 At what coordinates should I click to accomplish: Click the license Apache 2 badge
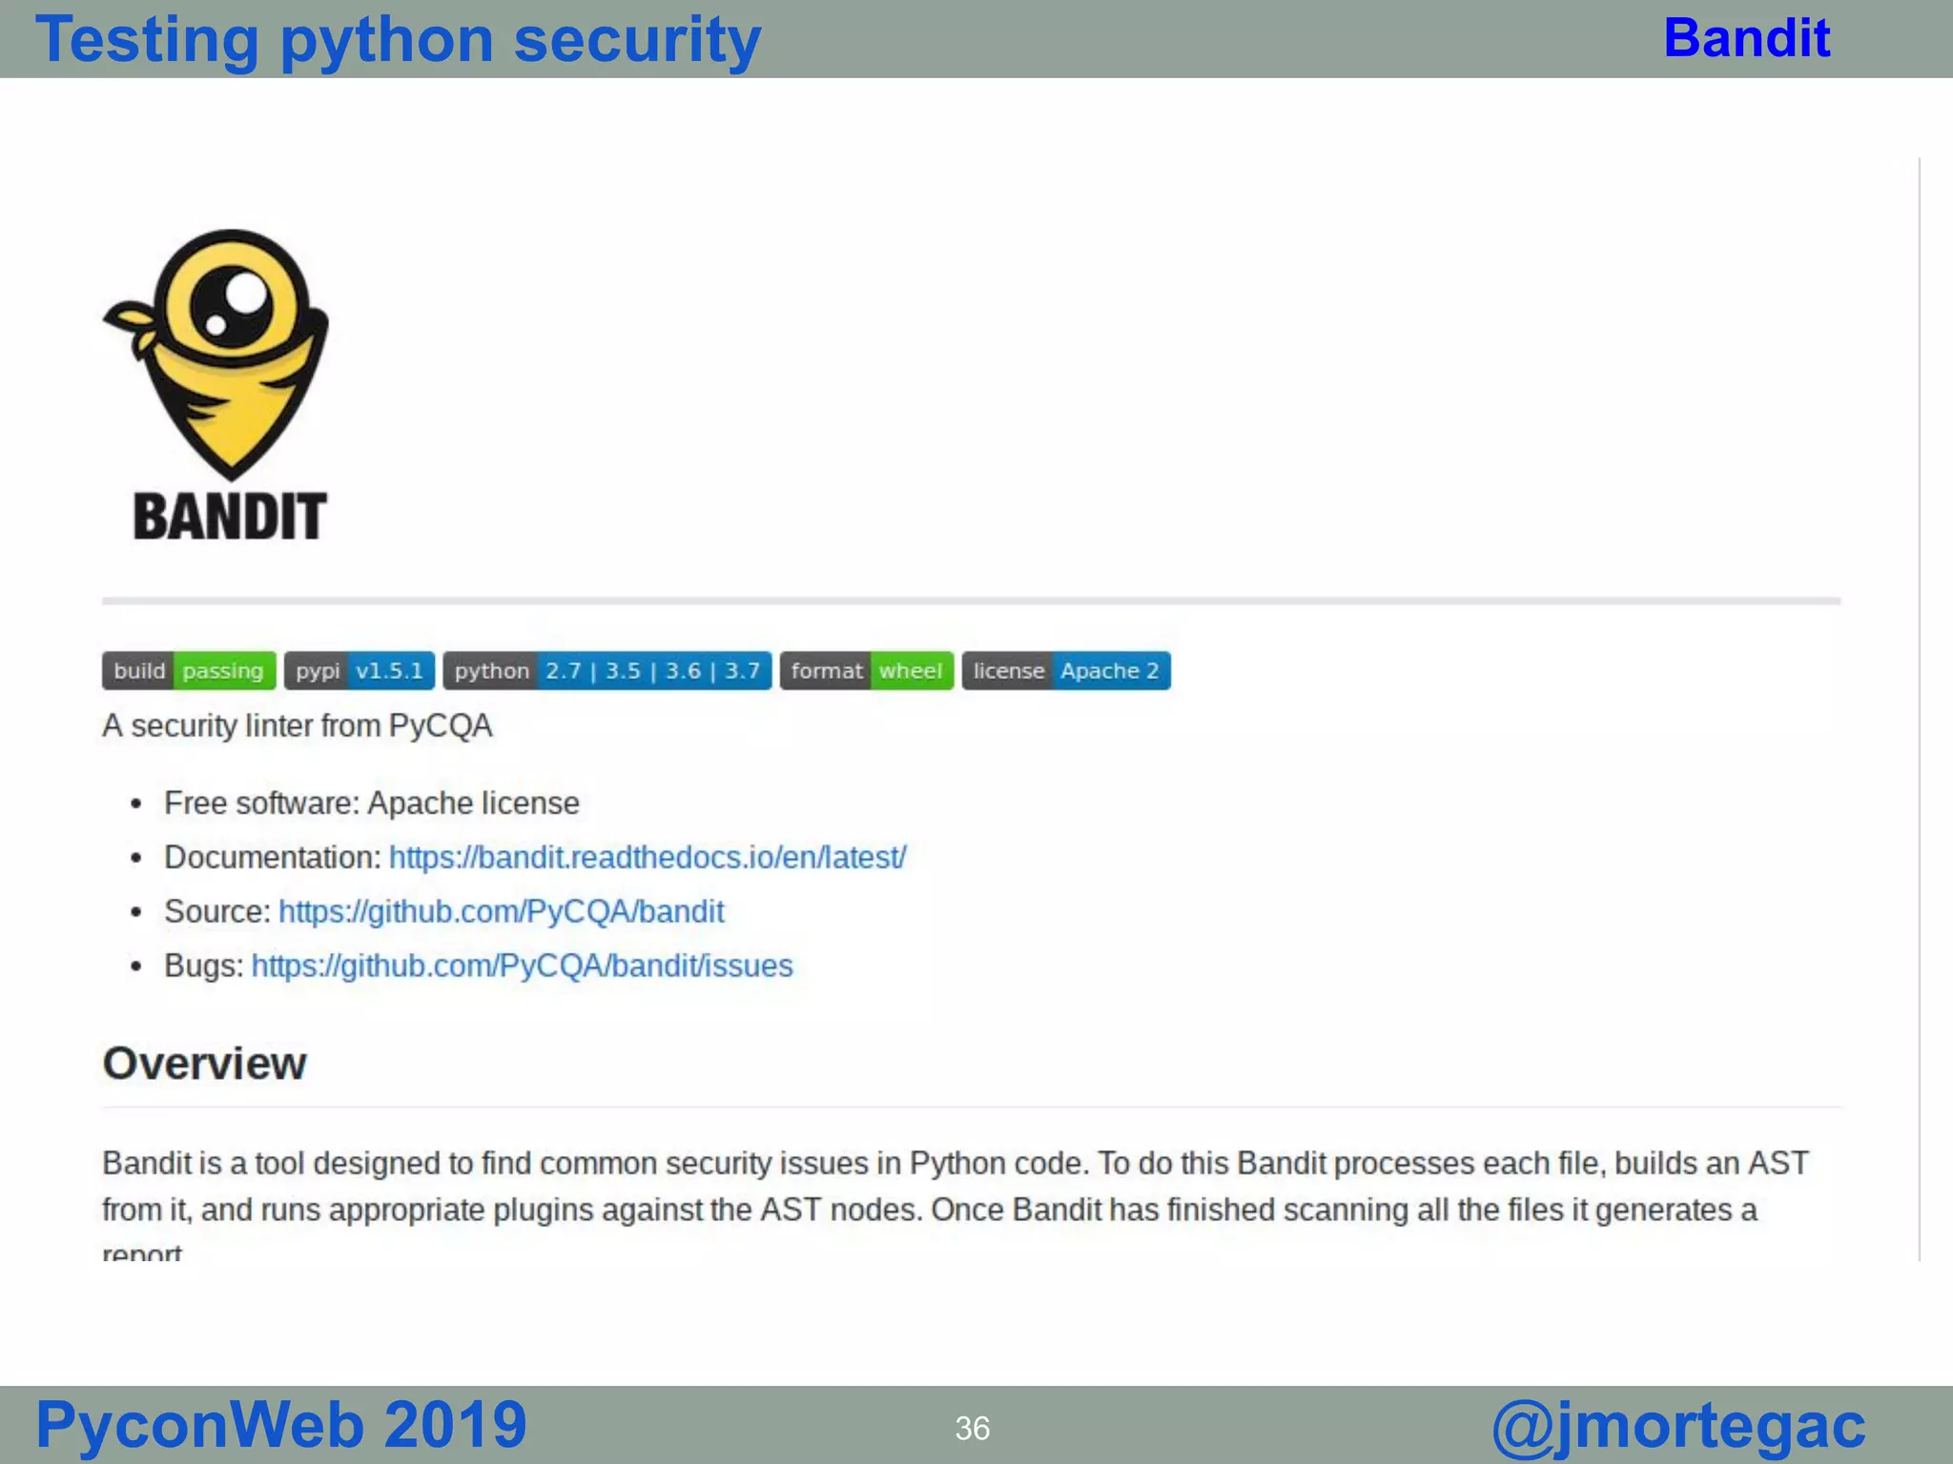pos(1066,670)
